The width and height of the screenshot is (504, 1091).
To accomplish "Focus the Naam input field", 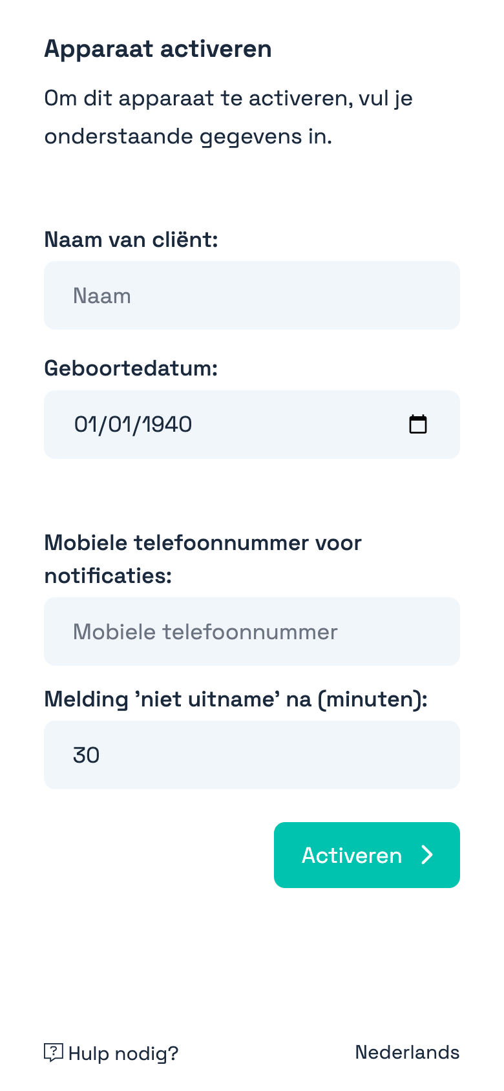I will (x=252, y=295).
